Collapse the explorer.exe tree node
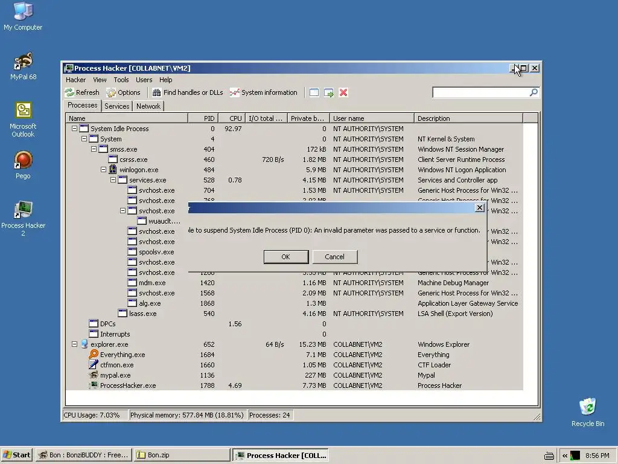Image resolution: width=618 pixels, height=464 pixels. click(74, 344)
